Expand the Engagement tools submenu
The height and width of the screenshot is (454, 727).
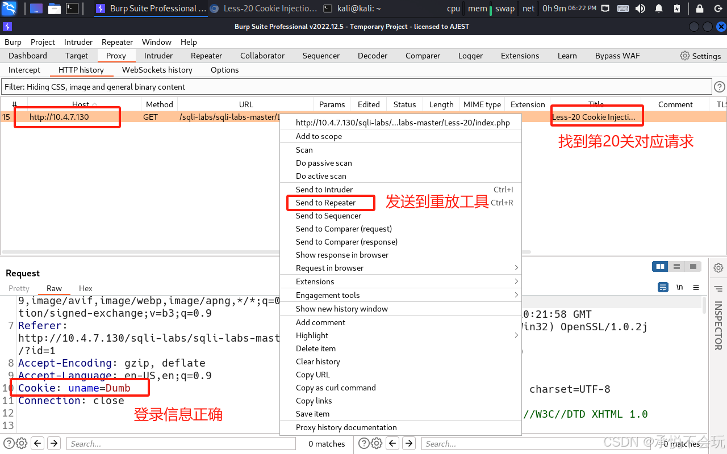coord(400,295)
